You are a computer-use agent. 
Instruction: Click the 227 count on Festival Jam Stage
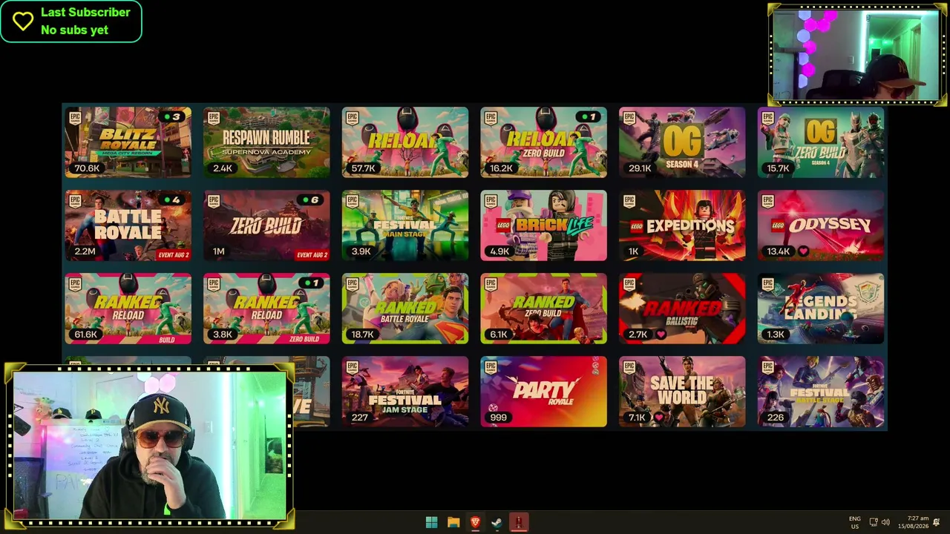360,418
